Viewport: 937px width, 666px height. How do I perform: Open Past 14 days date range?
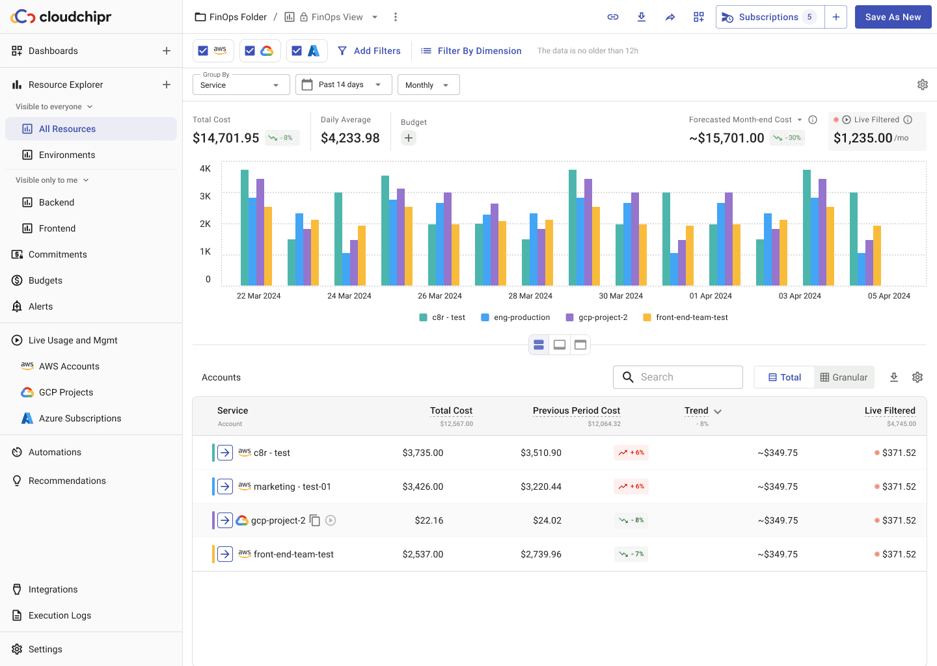344,85
